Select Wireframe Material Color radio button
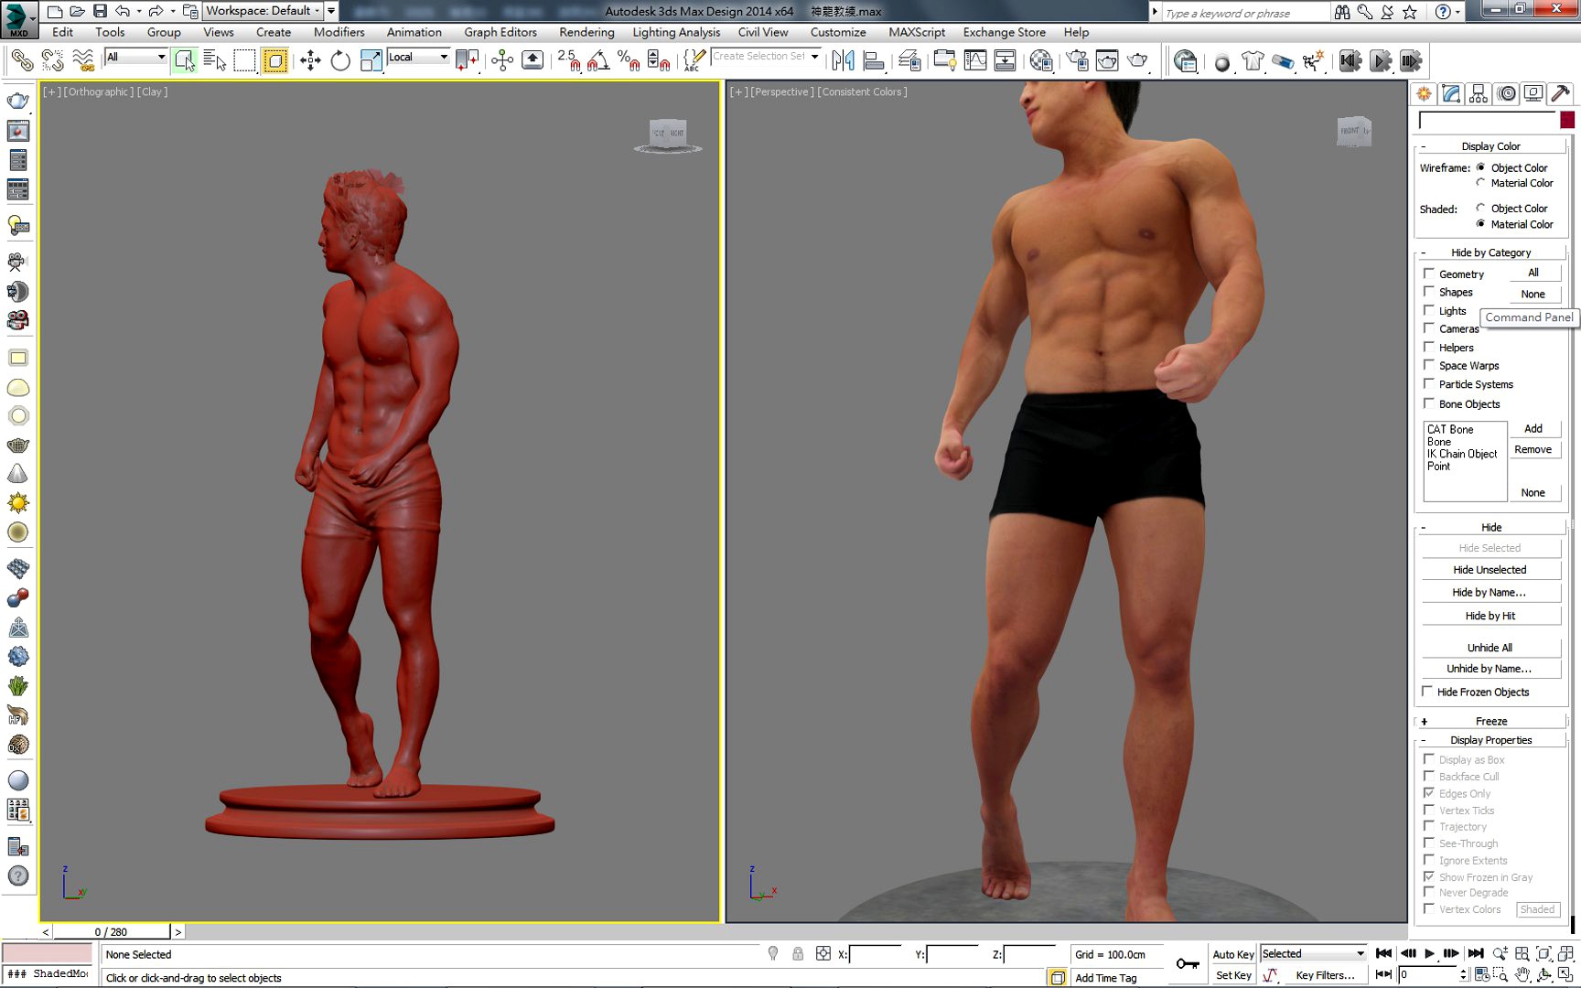The width and height of the screenshot is (1581, 988). coord(1480,183)
